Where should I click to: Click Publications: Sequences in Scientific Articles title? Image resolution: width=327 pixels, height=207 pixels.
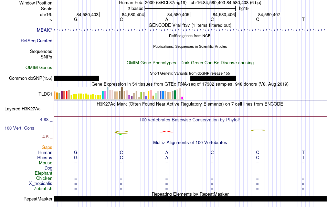click(x=190, y=46)
